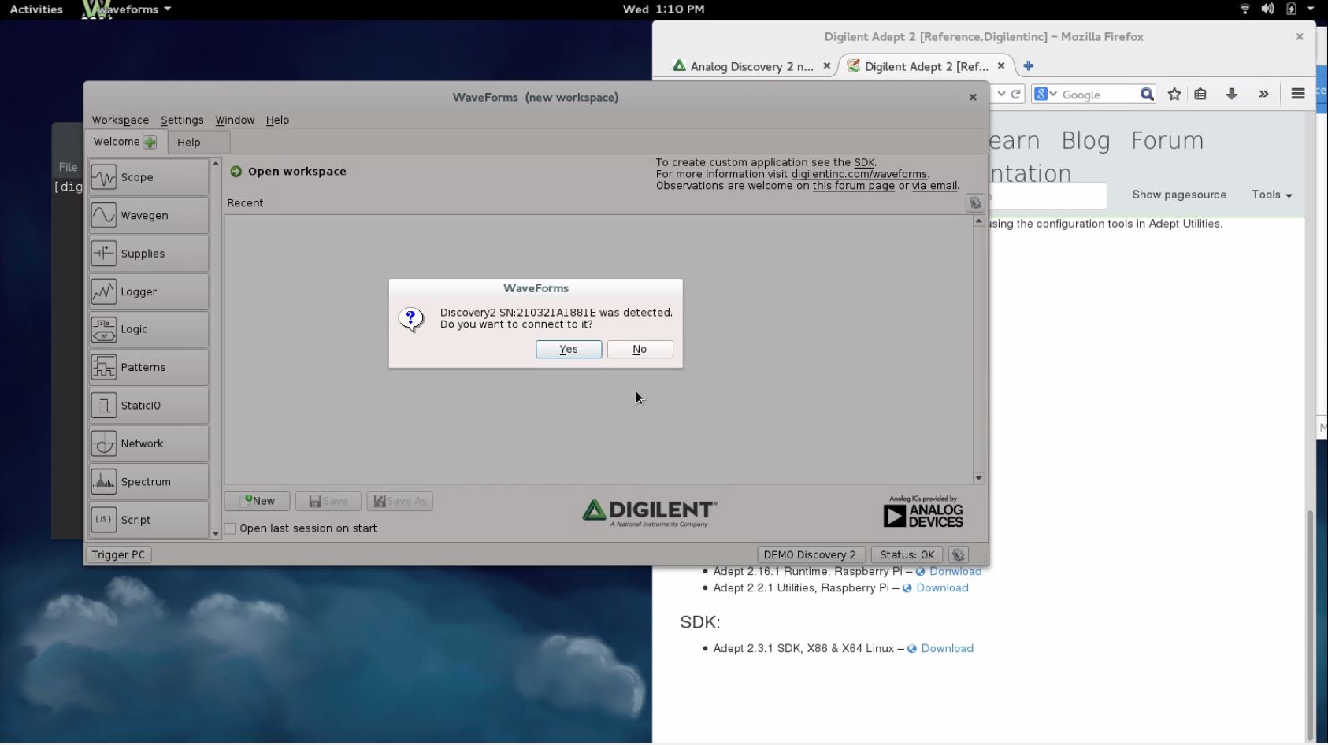Click the Trigger PC button
The height and width of the screenshot is (745, 1328).
click(118, 554)
